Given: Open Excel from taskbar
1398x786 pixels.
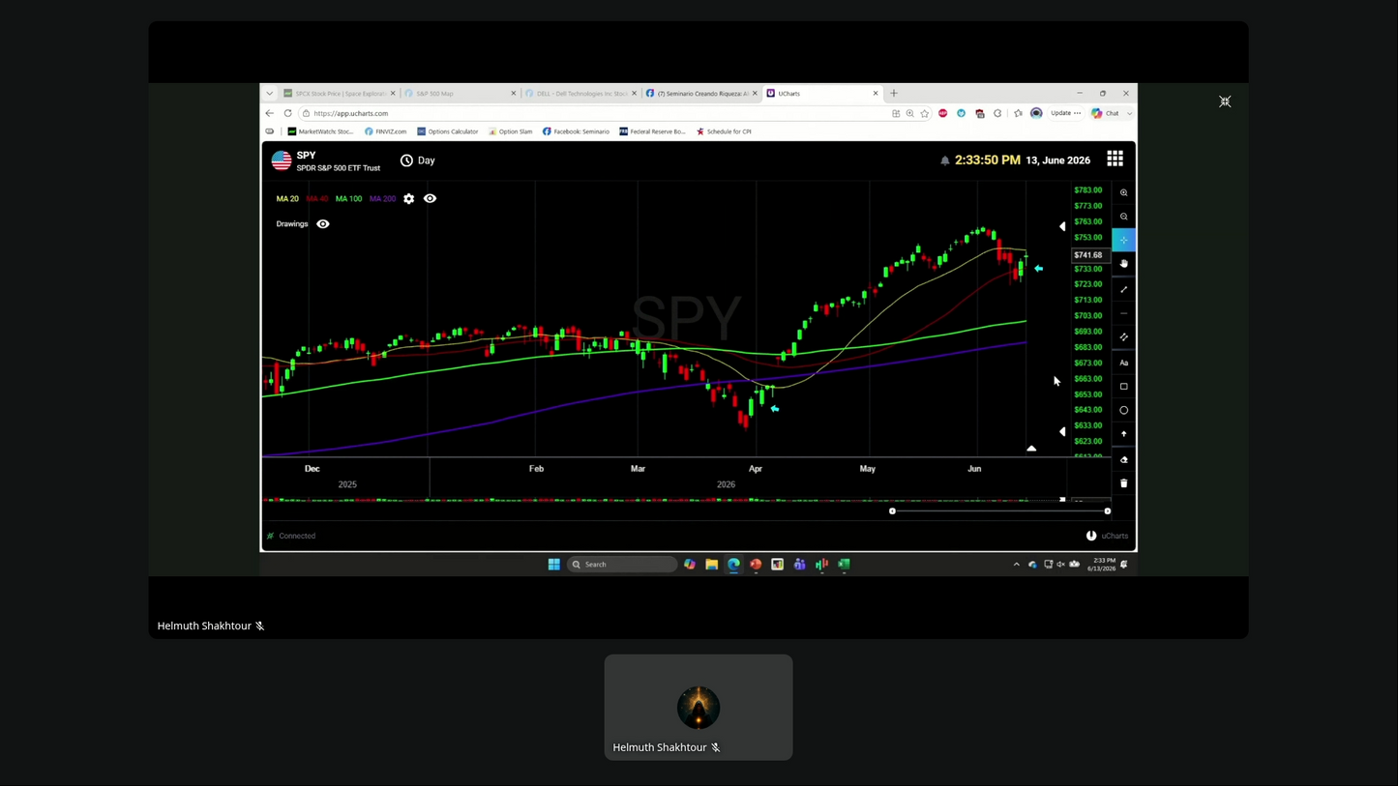Looking at the screenshot, I should pos(844,565).
